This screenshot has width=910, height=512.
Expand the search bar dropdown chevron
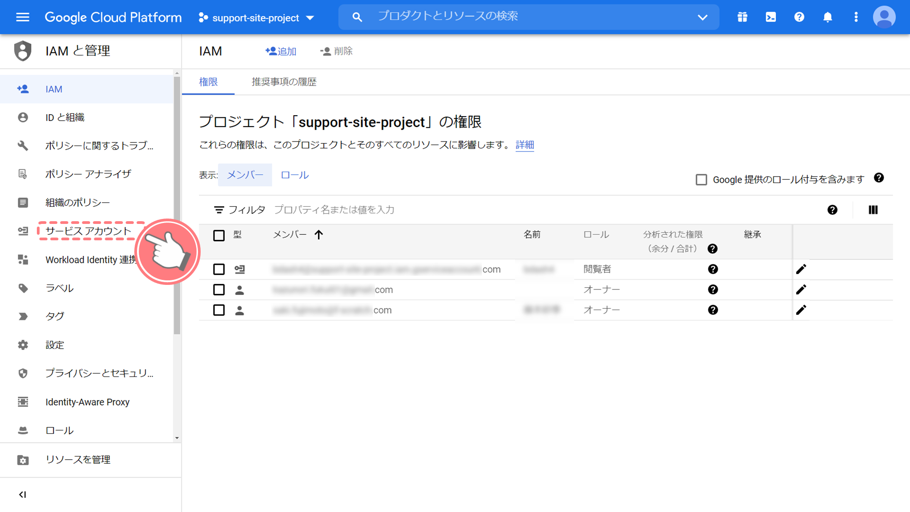[703, 17]
